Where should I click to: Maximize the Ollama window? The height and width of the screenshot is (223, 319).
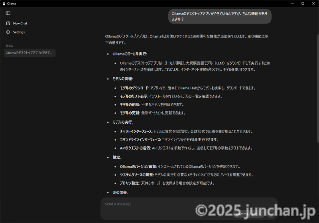(x=303, y=4)
